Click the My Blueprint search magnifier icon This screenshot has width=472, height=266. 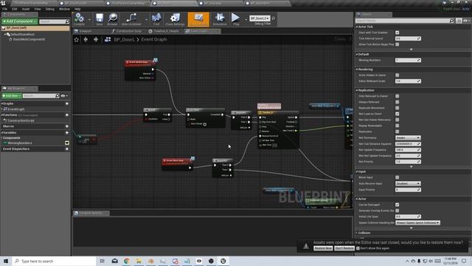[58, 96]
